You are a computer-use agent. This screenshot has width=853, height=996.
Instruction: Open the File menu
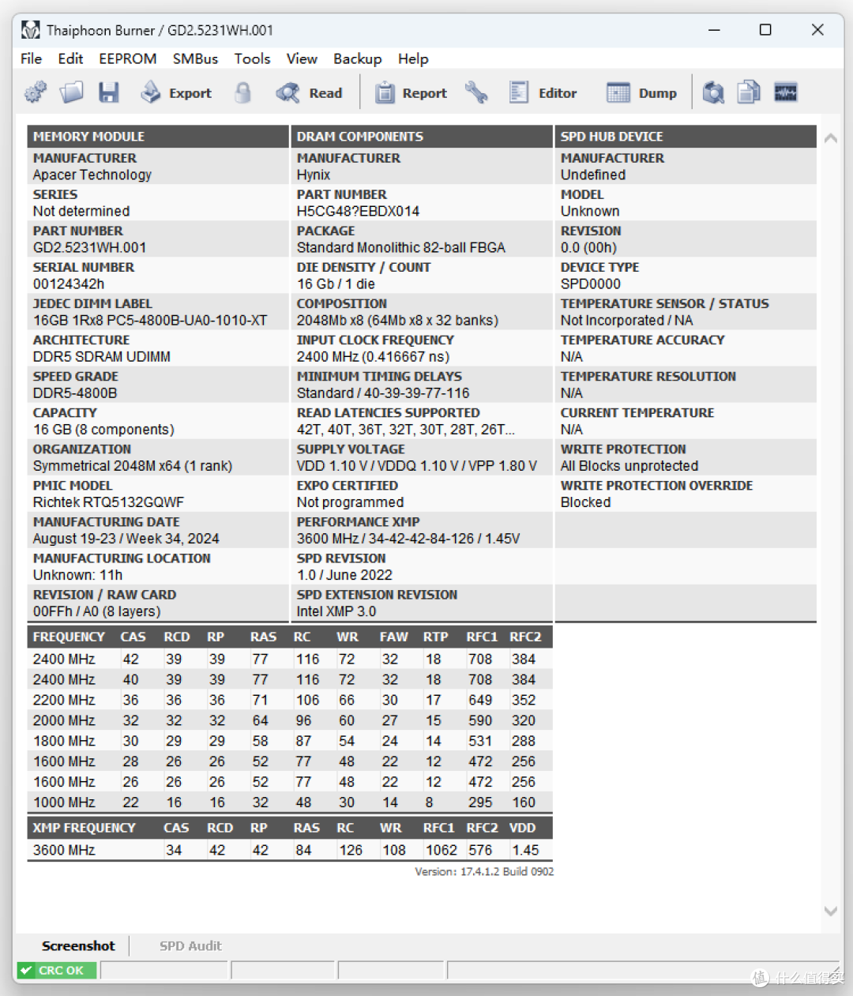point(32,58)
